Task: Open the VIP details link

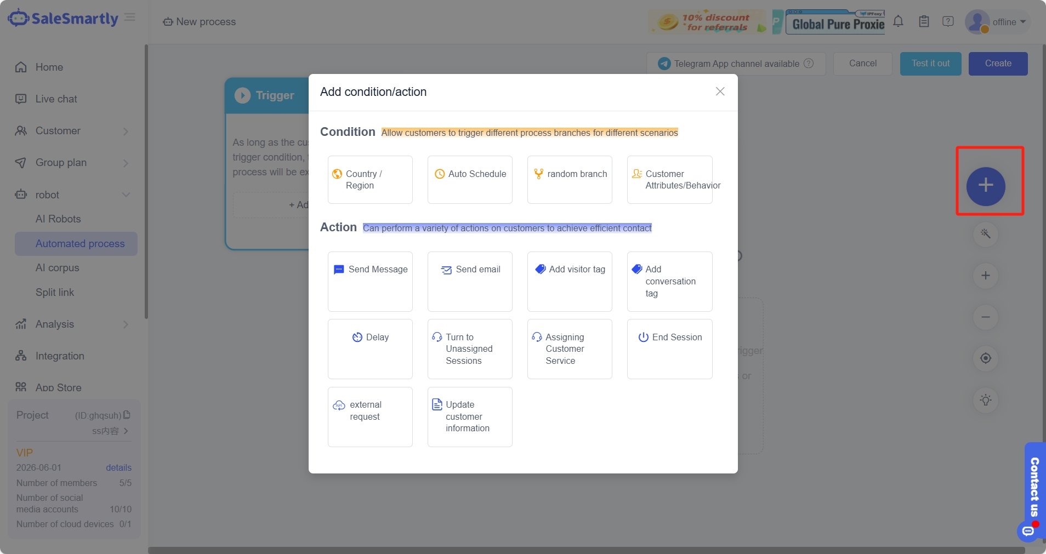Action: [x=118, y=467]
